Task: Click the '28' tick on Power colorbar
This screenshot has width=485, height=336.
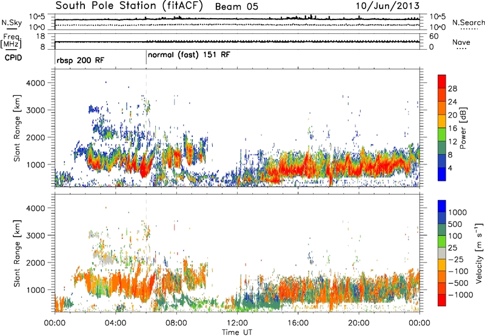Action: coord(452,89)
